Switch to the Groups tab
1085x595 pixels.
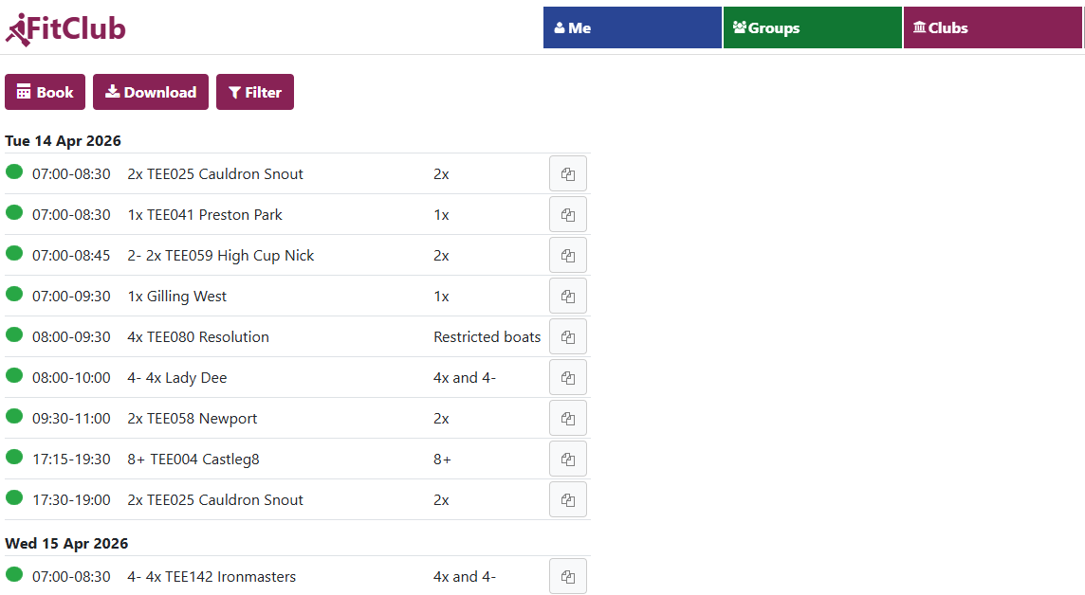click(812, 27)
